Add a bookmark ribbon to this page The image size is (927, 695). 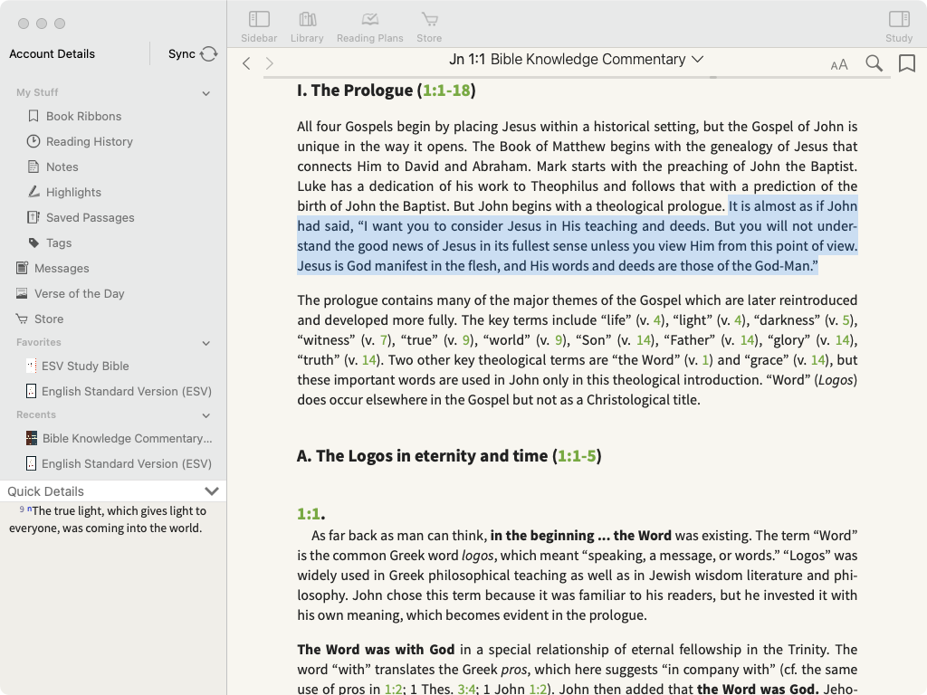[906, 63]
